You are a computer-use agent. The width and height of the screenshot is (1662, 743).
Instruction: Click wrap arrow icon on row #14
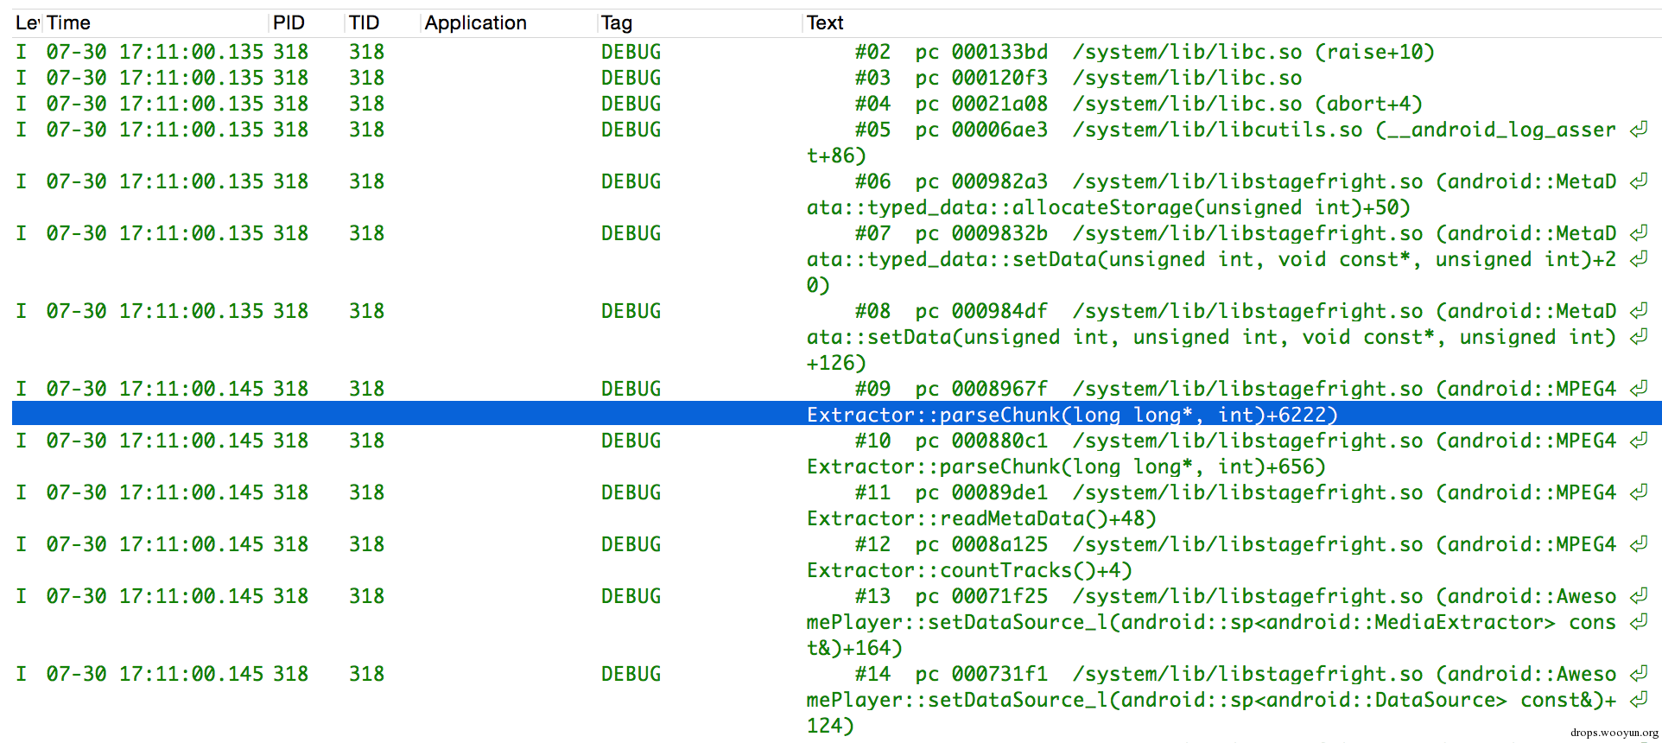coord(1639,674)
